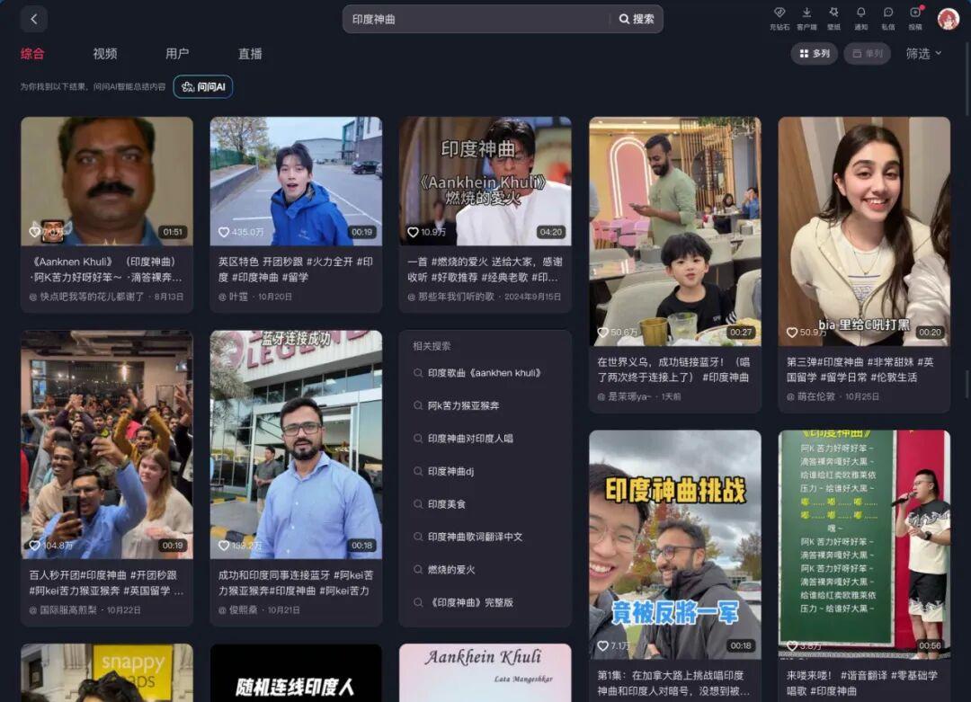This screenshot has height=702, width=971.
Task: Click the back arrow button
Action: tap(33, 19)
